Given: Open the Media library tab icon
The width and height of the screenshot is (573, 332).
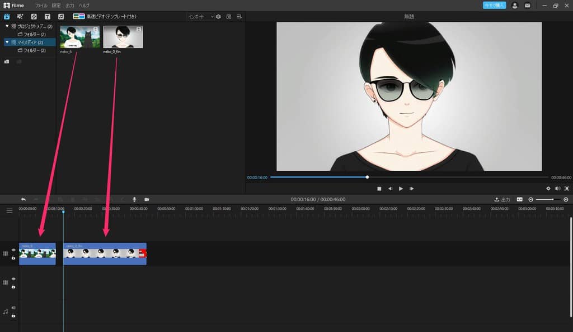Looking at the screenshot, I should pyautogui.click(x=7, y=16).
